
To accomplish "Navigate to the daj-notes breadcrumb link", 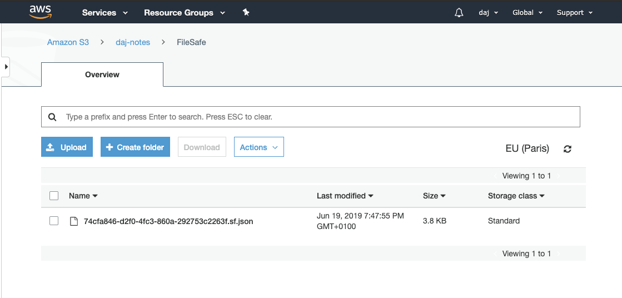I will [133, 42].
